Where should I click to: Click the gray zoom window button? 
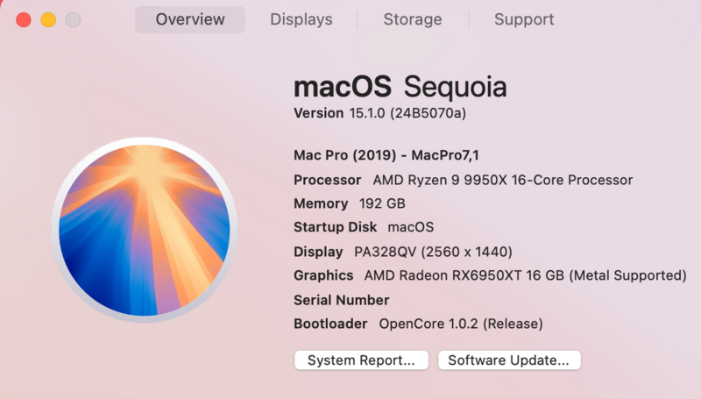tap(73, 19)
